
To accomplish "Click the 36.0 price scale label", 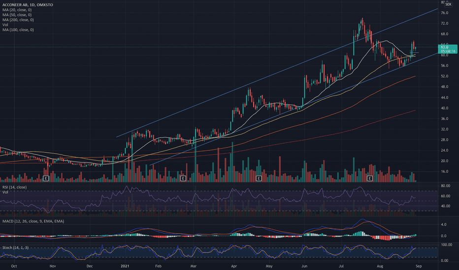I will click(444, 118).
